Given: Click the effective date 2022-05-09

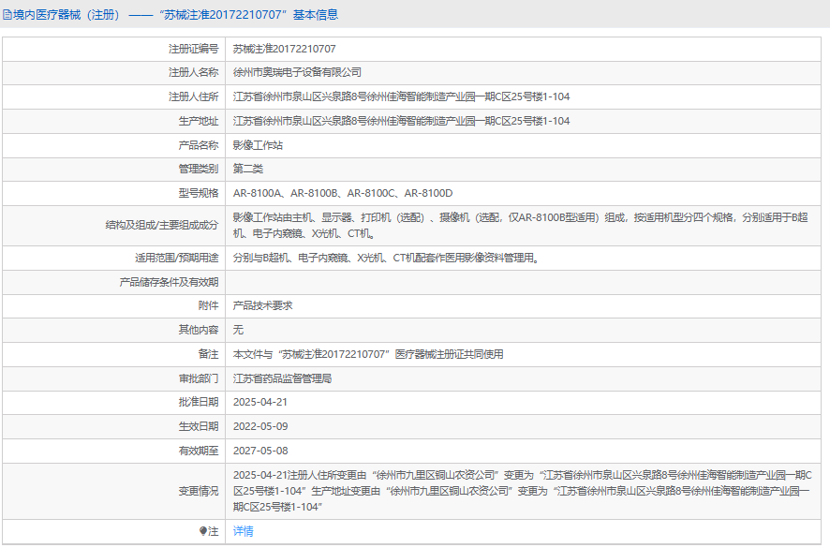Looking at the screenshot, I should [x=260, y=426].
